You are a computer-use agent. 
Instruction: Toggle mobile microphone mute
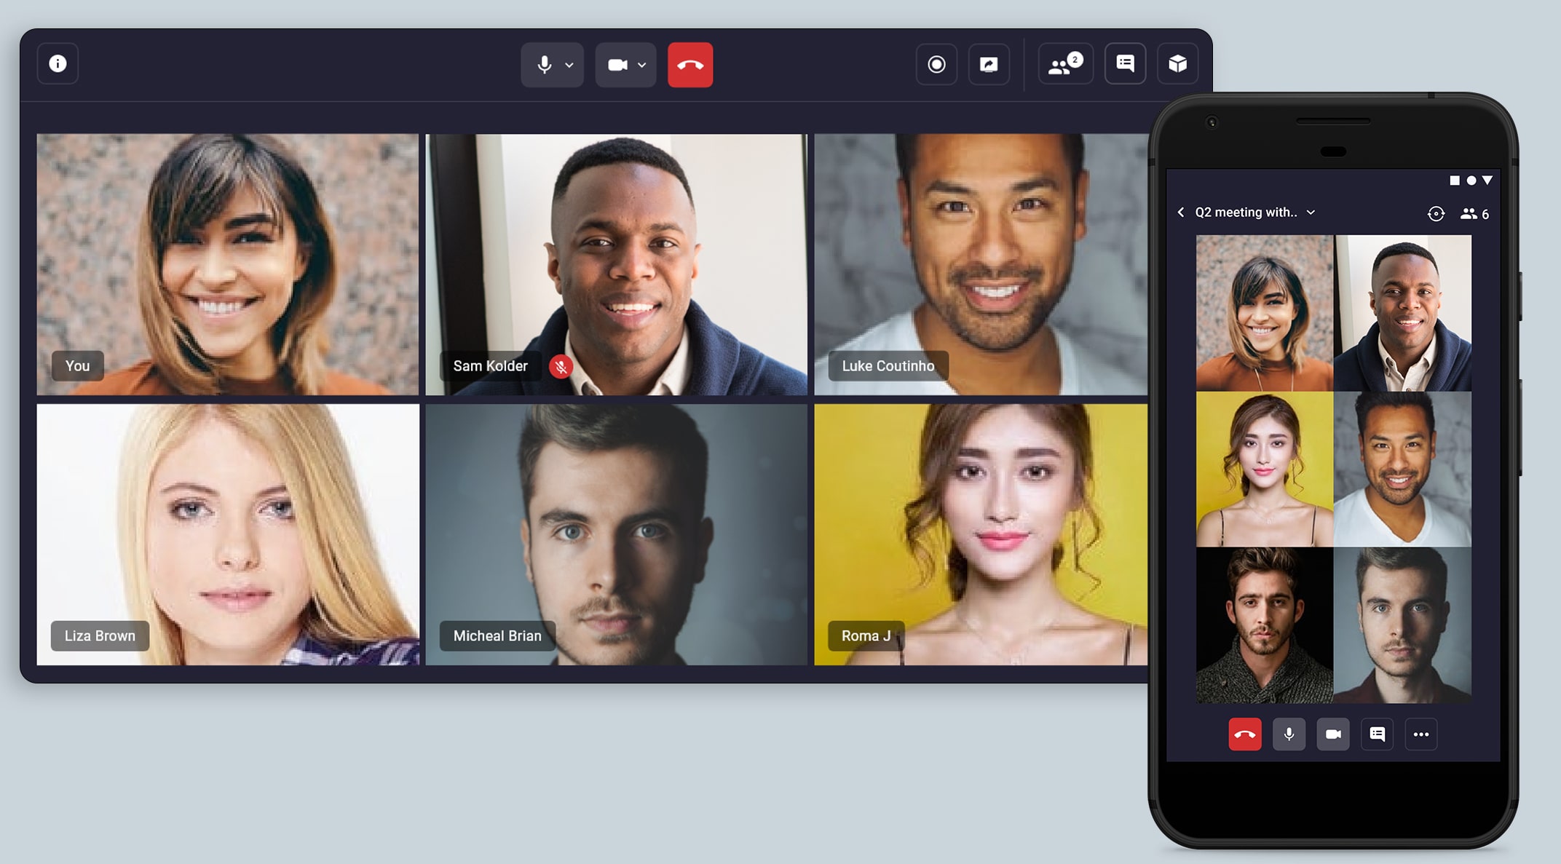[1287, 732]
